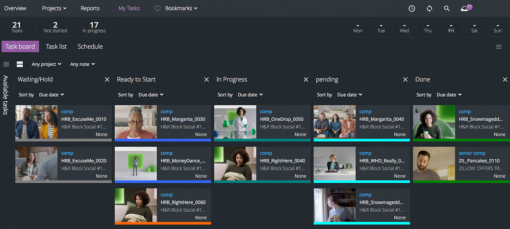This screenshot has height=229, width=510.
Task: Click the refresh sync icon
Action: [429, 9]
